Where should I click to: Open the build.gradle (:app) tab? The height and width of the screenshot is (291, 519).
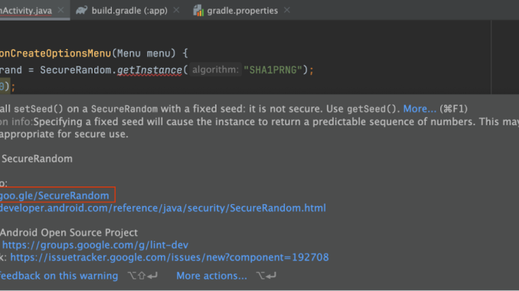129,11
